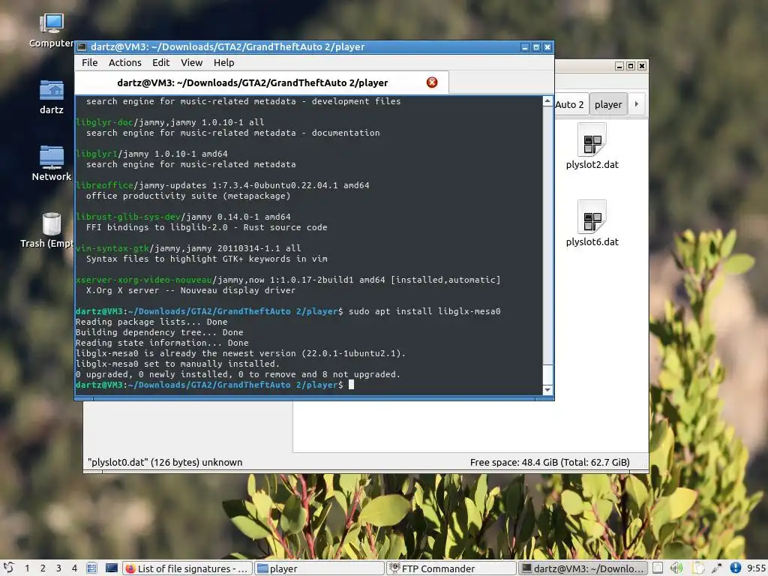Click the 'libglyr-doc' package name in terminal
The height and width of the screenshot is (576, 768).
coord(104,122)
